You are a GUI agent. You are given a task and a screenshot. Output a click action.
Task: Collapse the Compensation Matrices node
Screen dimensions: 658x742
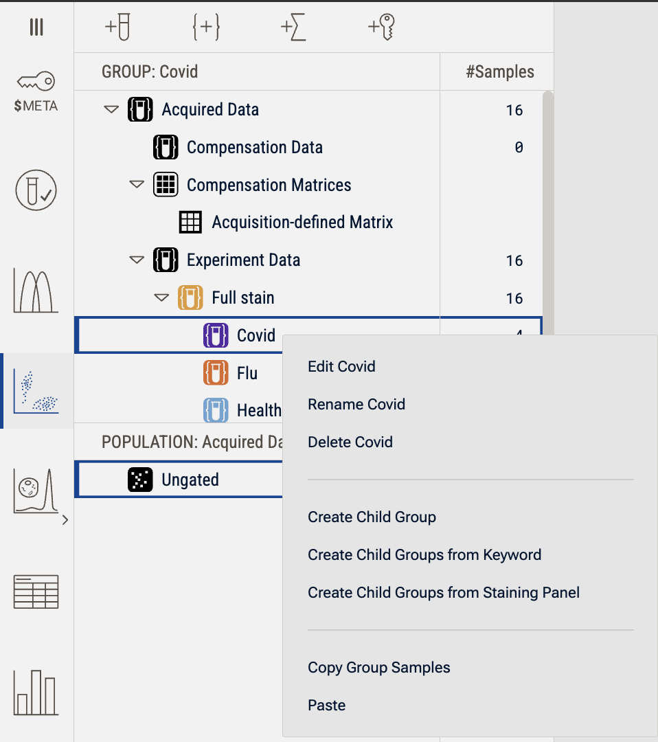click(137, 185)
